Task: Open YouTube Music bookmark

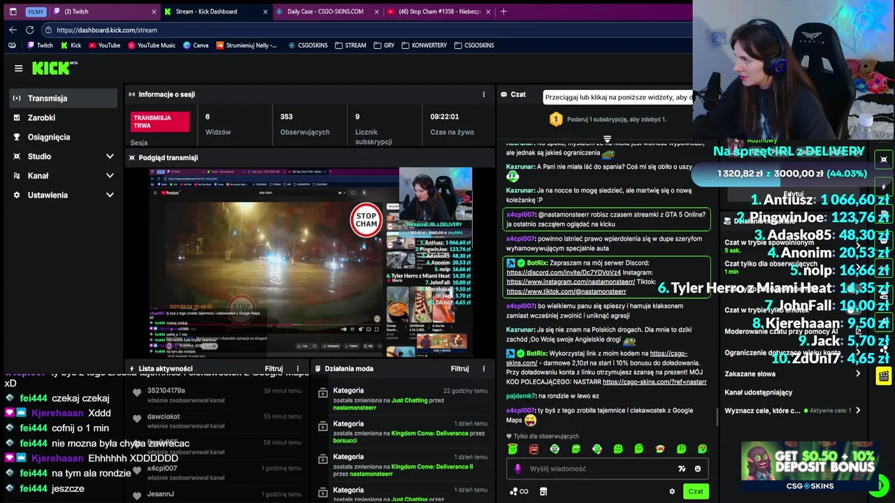Action: [x=151, y=45]
